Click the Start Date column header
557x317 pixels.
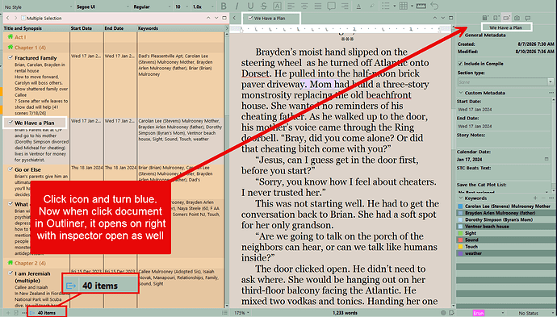86,28
